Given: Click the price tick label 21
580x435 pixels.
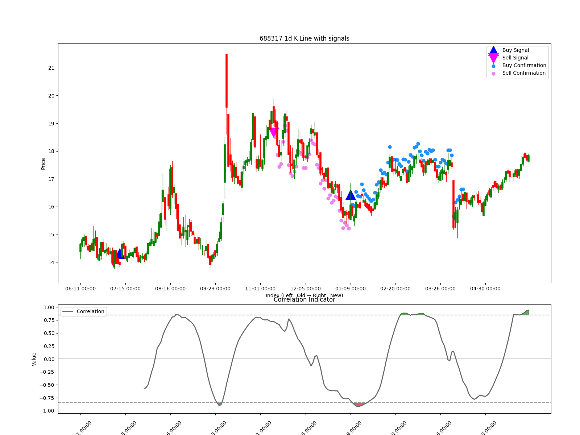Looking at the screenshot, I should pyautogui.click(x=51, y=68).
